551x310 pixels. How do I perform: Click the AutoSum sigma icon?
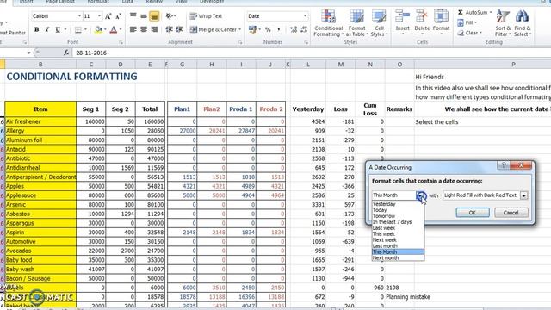[460, 12]
